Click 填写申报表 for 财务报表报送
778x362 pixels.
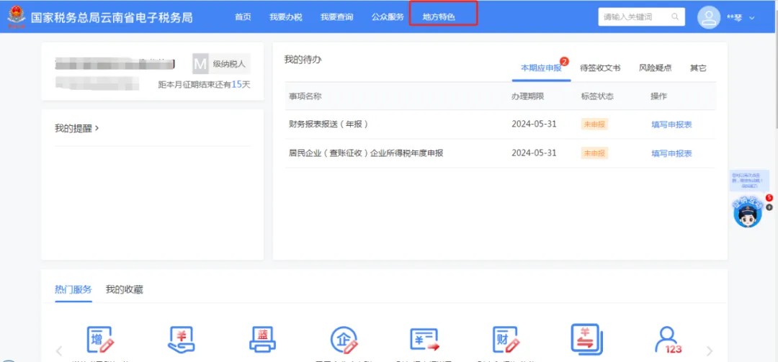click(671, 125)
